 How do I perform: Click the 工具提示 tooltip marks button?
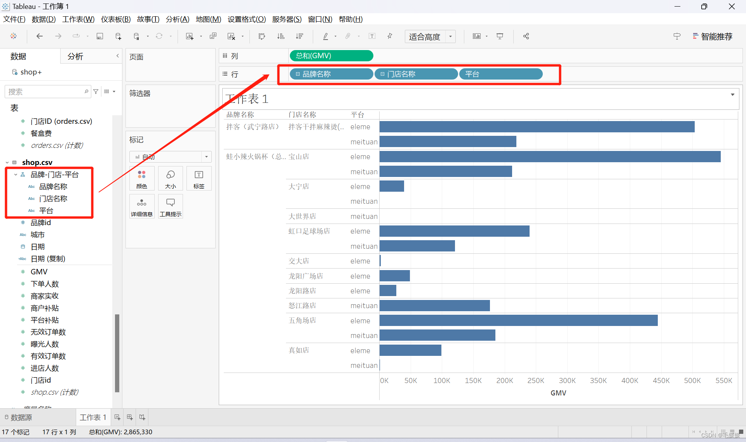pos(171,207)
